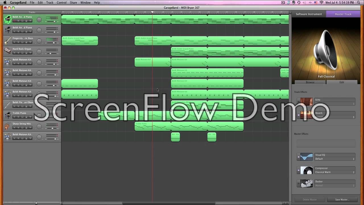
Task: Toggle the Echo effect on/off light
Action: tap(299, 102)
